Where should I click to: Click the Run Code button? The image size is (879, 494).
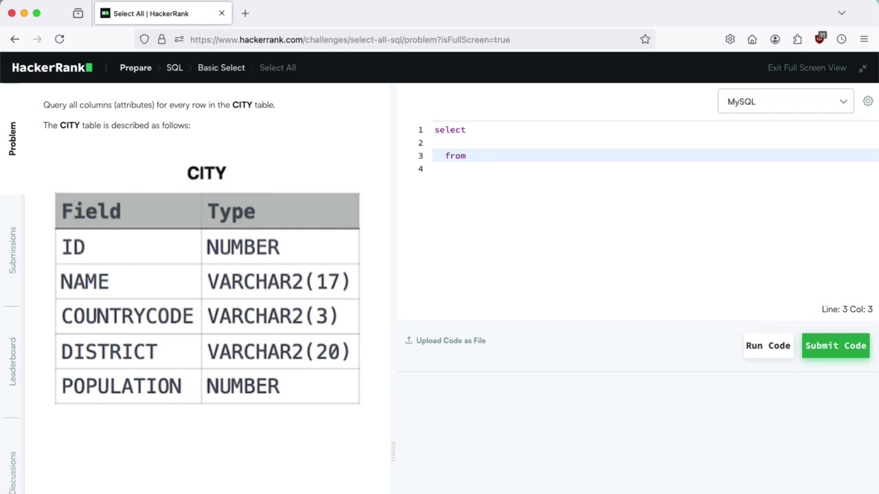pyautogui.click(x=768, y=345)
